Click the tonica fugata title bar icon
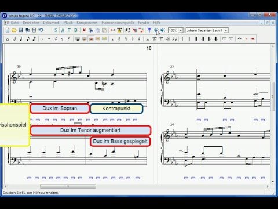 point(5,16)
